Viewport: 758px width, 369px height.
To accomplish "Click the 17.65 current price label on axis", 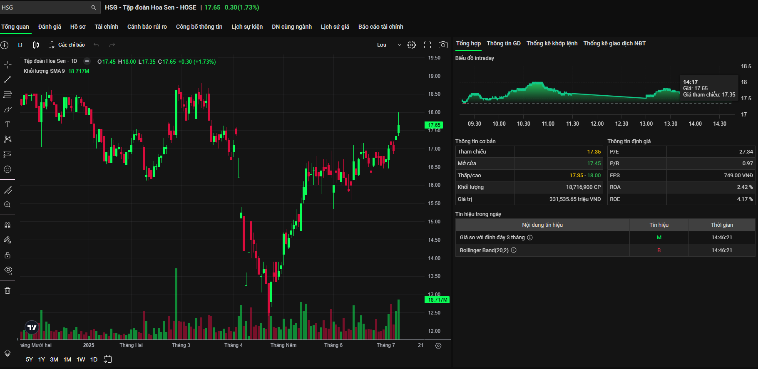I will click(434, 125).
